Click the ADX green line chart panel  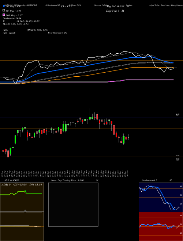click(22, 197)
